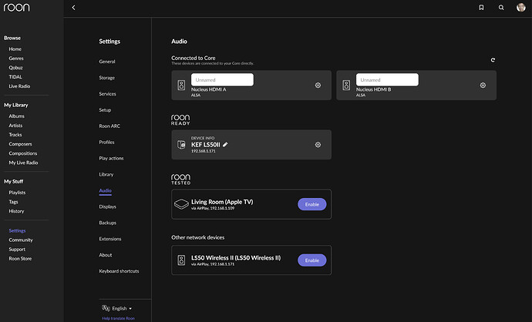The height and width of the screenshot is (322, 532).
Task: Click the Nucleus HDMI A speaker icon
Action: [x=181, y=85]
